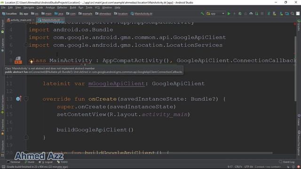Click the caret position 9:17 indicator

(x=230, y=167)
